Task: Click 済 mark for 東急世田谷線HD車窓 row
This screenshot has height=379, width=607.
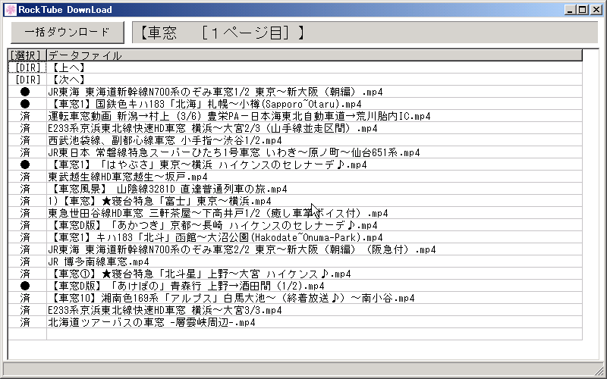Action: [x=25, y=213]
